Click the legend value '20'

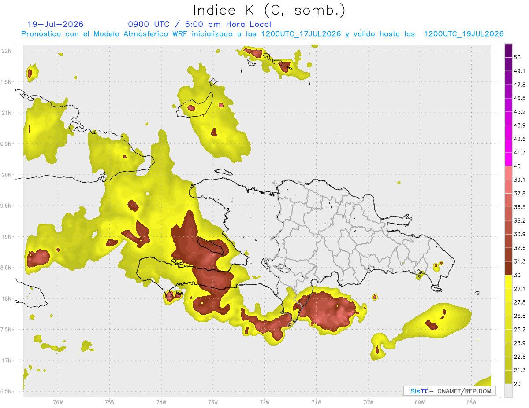(x=518, y=384)
